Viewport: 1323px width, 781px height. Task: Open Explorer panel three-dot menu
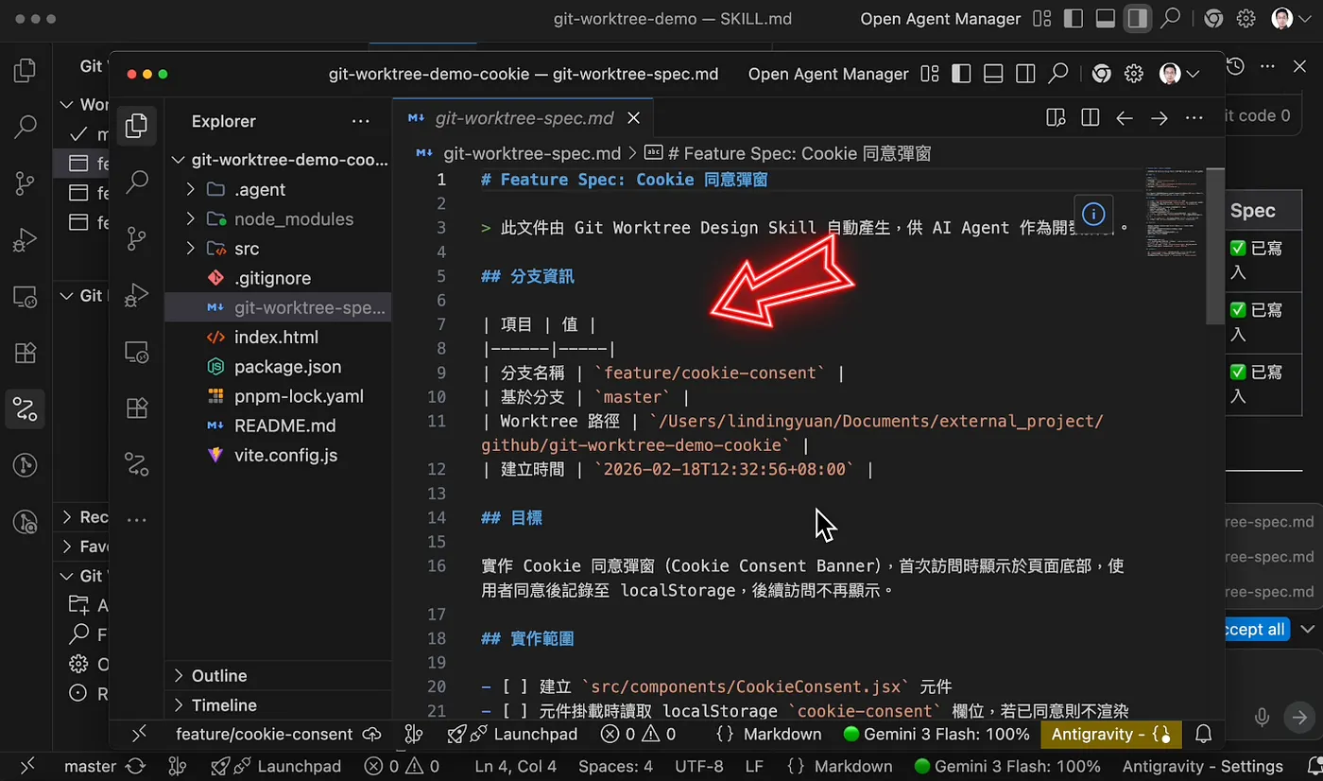[x=361, y=121]
